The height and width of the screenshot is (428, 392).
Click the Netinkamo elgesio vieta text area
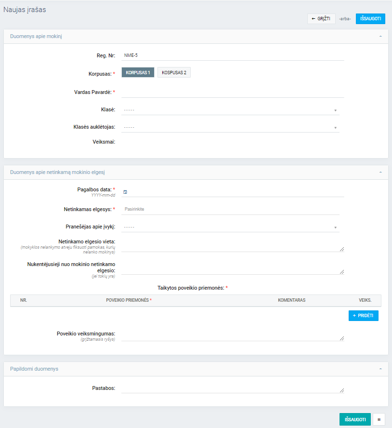233,244
